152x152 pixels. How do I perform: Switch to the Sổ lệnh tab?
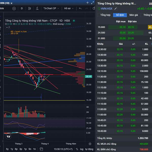coord(120,15)
